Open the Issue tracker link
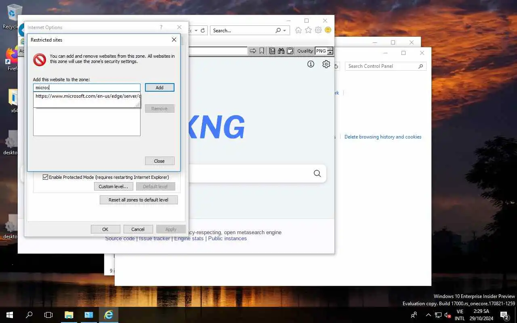 click(155, 238)
